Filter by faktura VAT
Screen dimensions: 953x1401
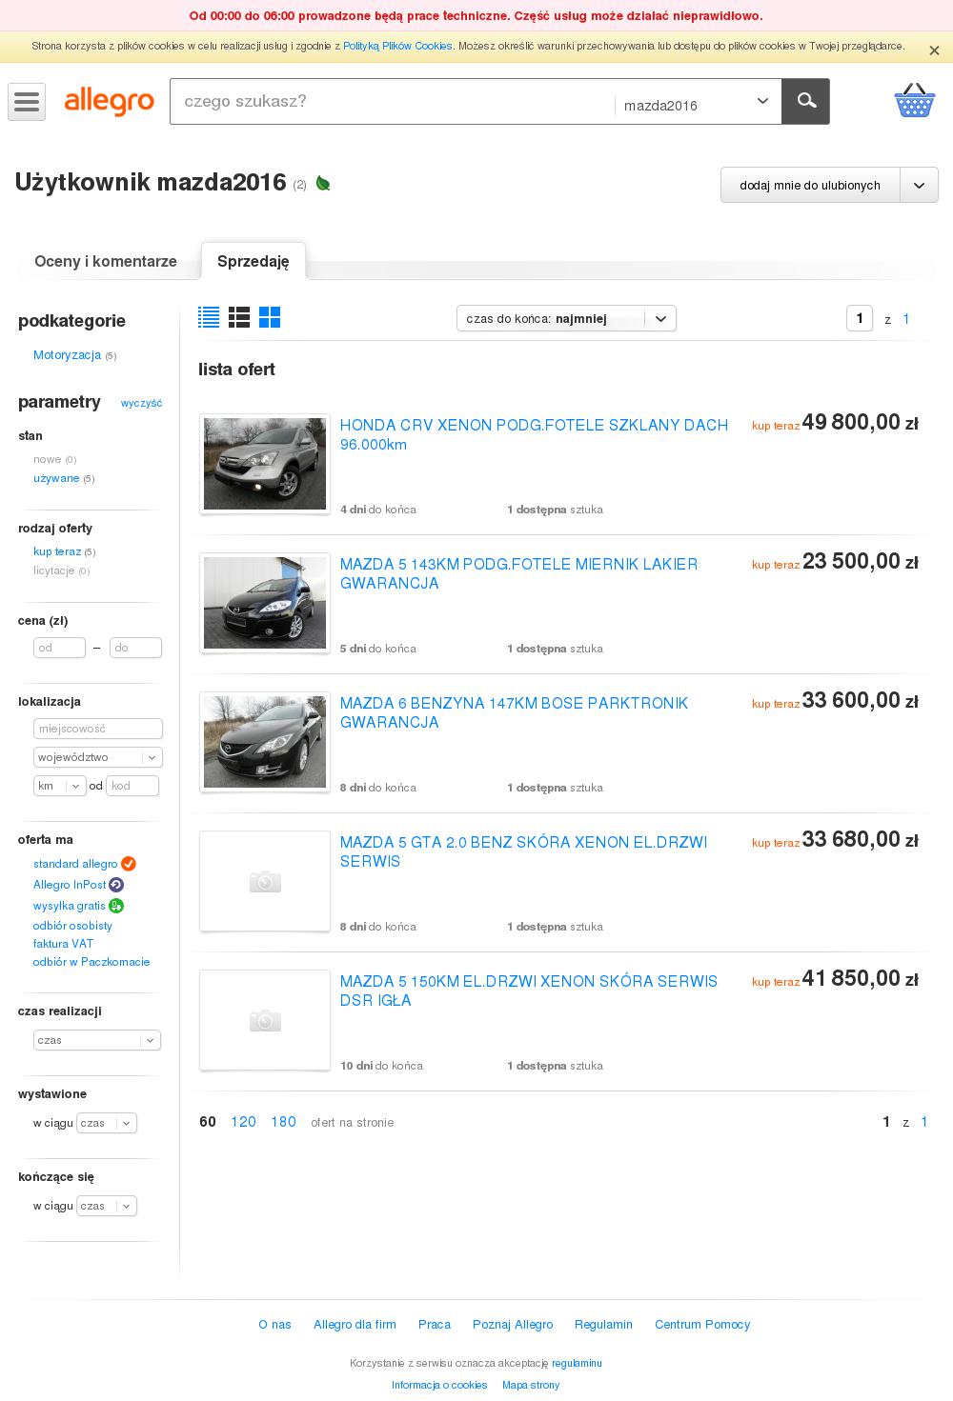point(63,944)
